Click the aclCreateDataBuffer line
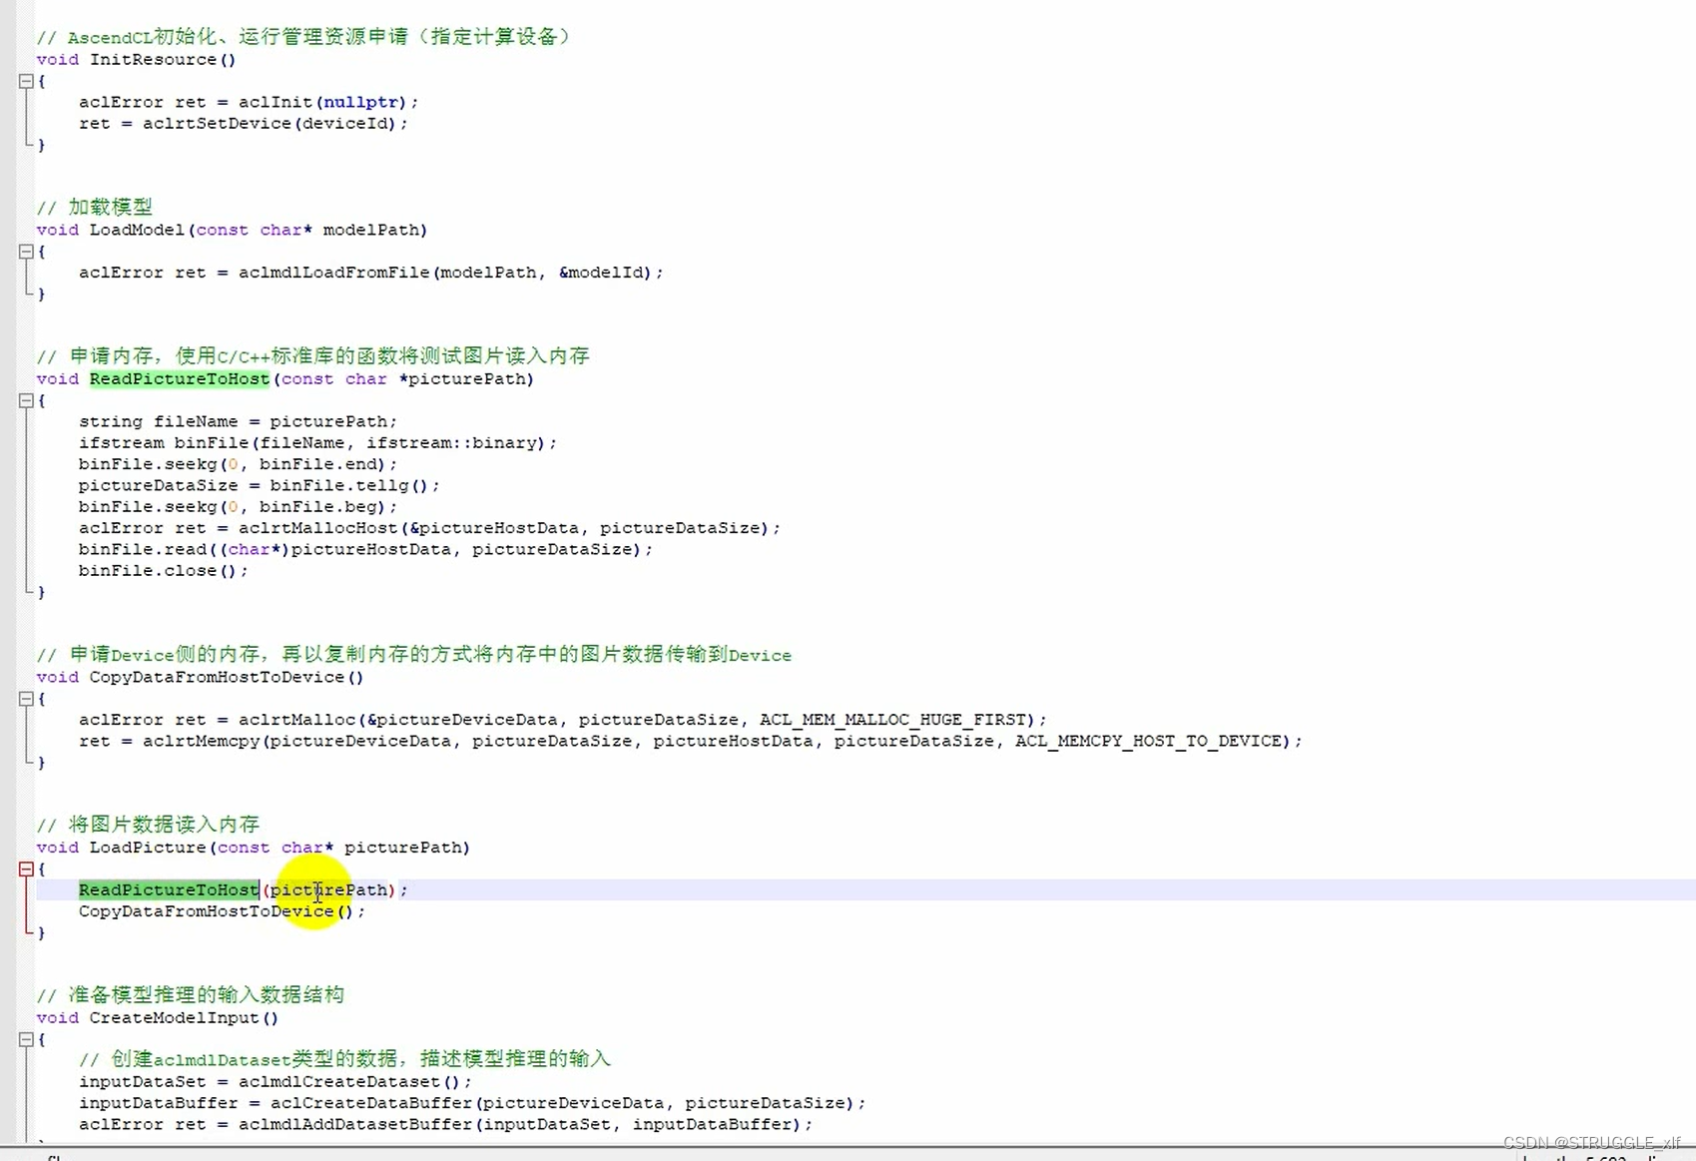The image size is (1696, 1161). [x=472, y=1103]
